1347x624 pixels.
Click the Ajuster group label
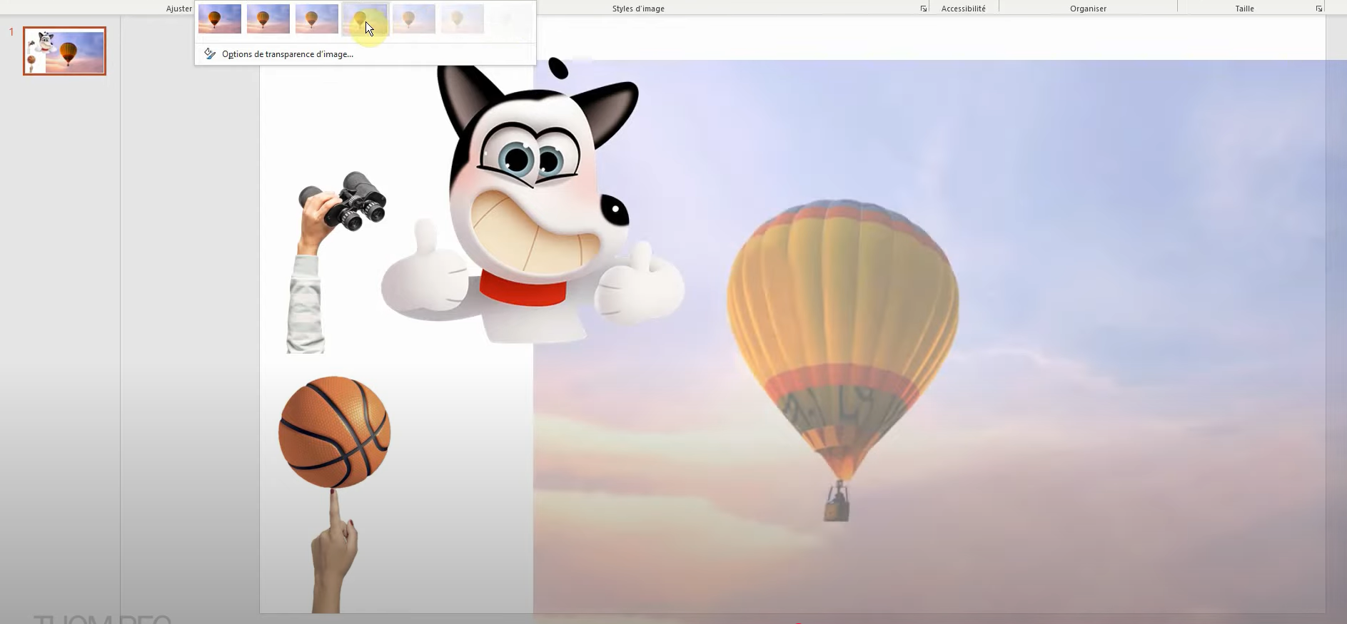pos(179,9)
